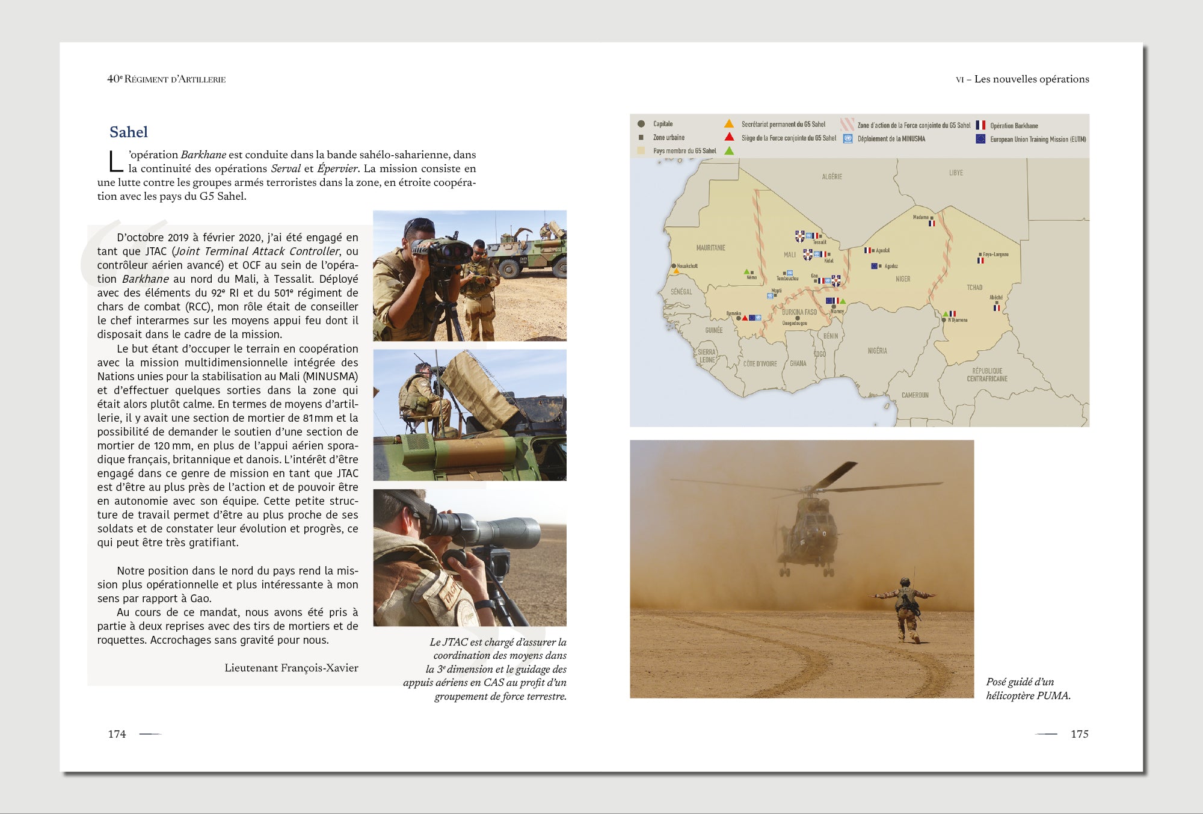1203x814 pixels.
Task: Click the caption 'Posé guidé d'un hélicoptère PUMA'
Action: pos(1029,689)
